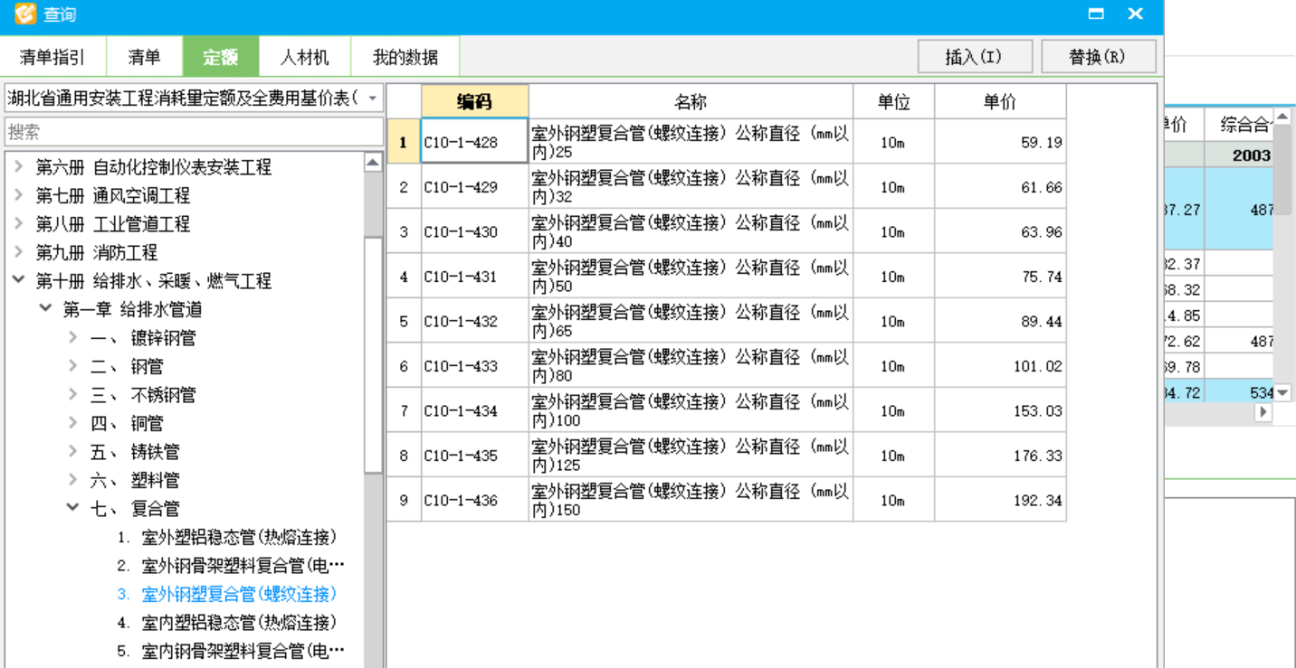Click name cell for C10-1-434 row ending 100
Screen dimensions: 1296x668
point(691,410)
